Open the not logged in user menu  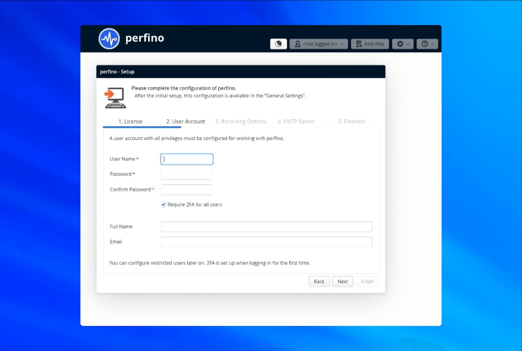tap(319, 44)
